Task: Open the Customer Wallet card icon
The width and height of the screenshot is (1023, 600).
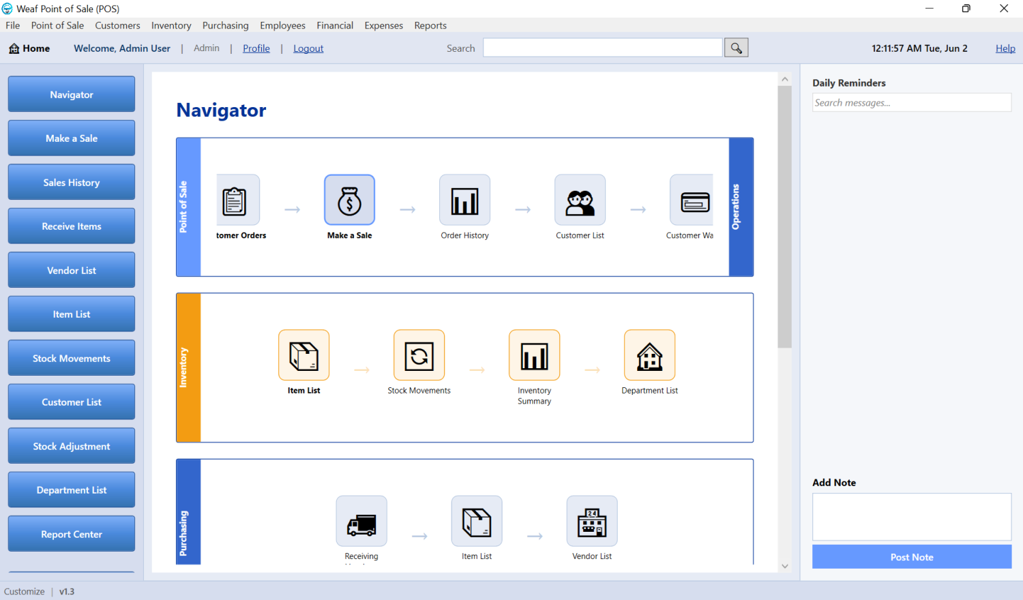Action: pyautogui.click(x=692, y=200)
